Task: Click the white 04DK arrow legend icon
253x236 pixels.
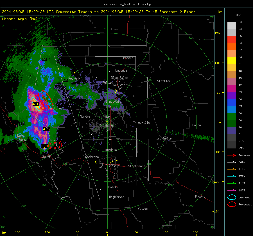Action: tap(232, 162)
